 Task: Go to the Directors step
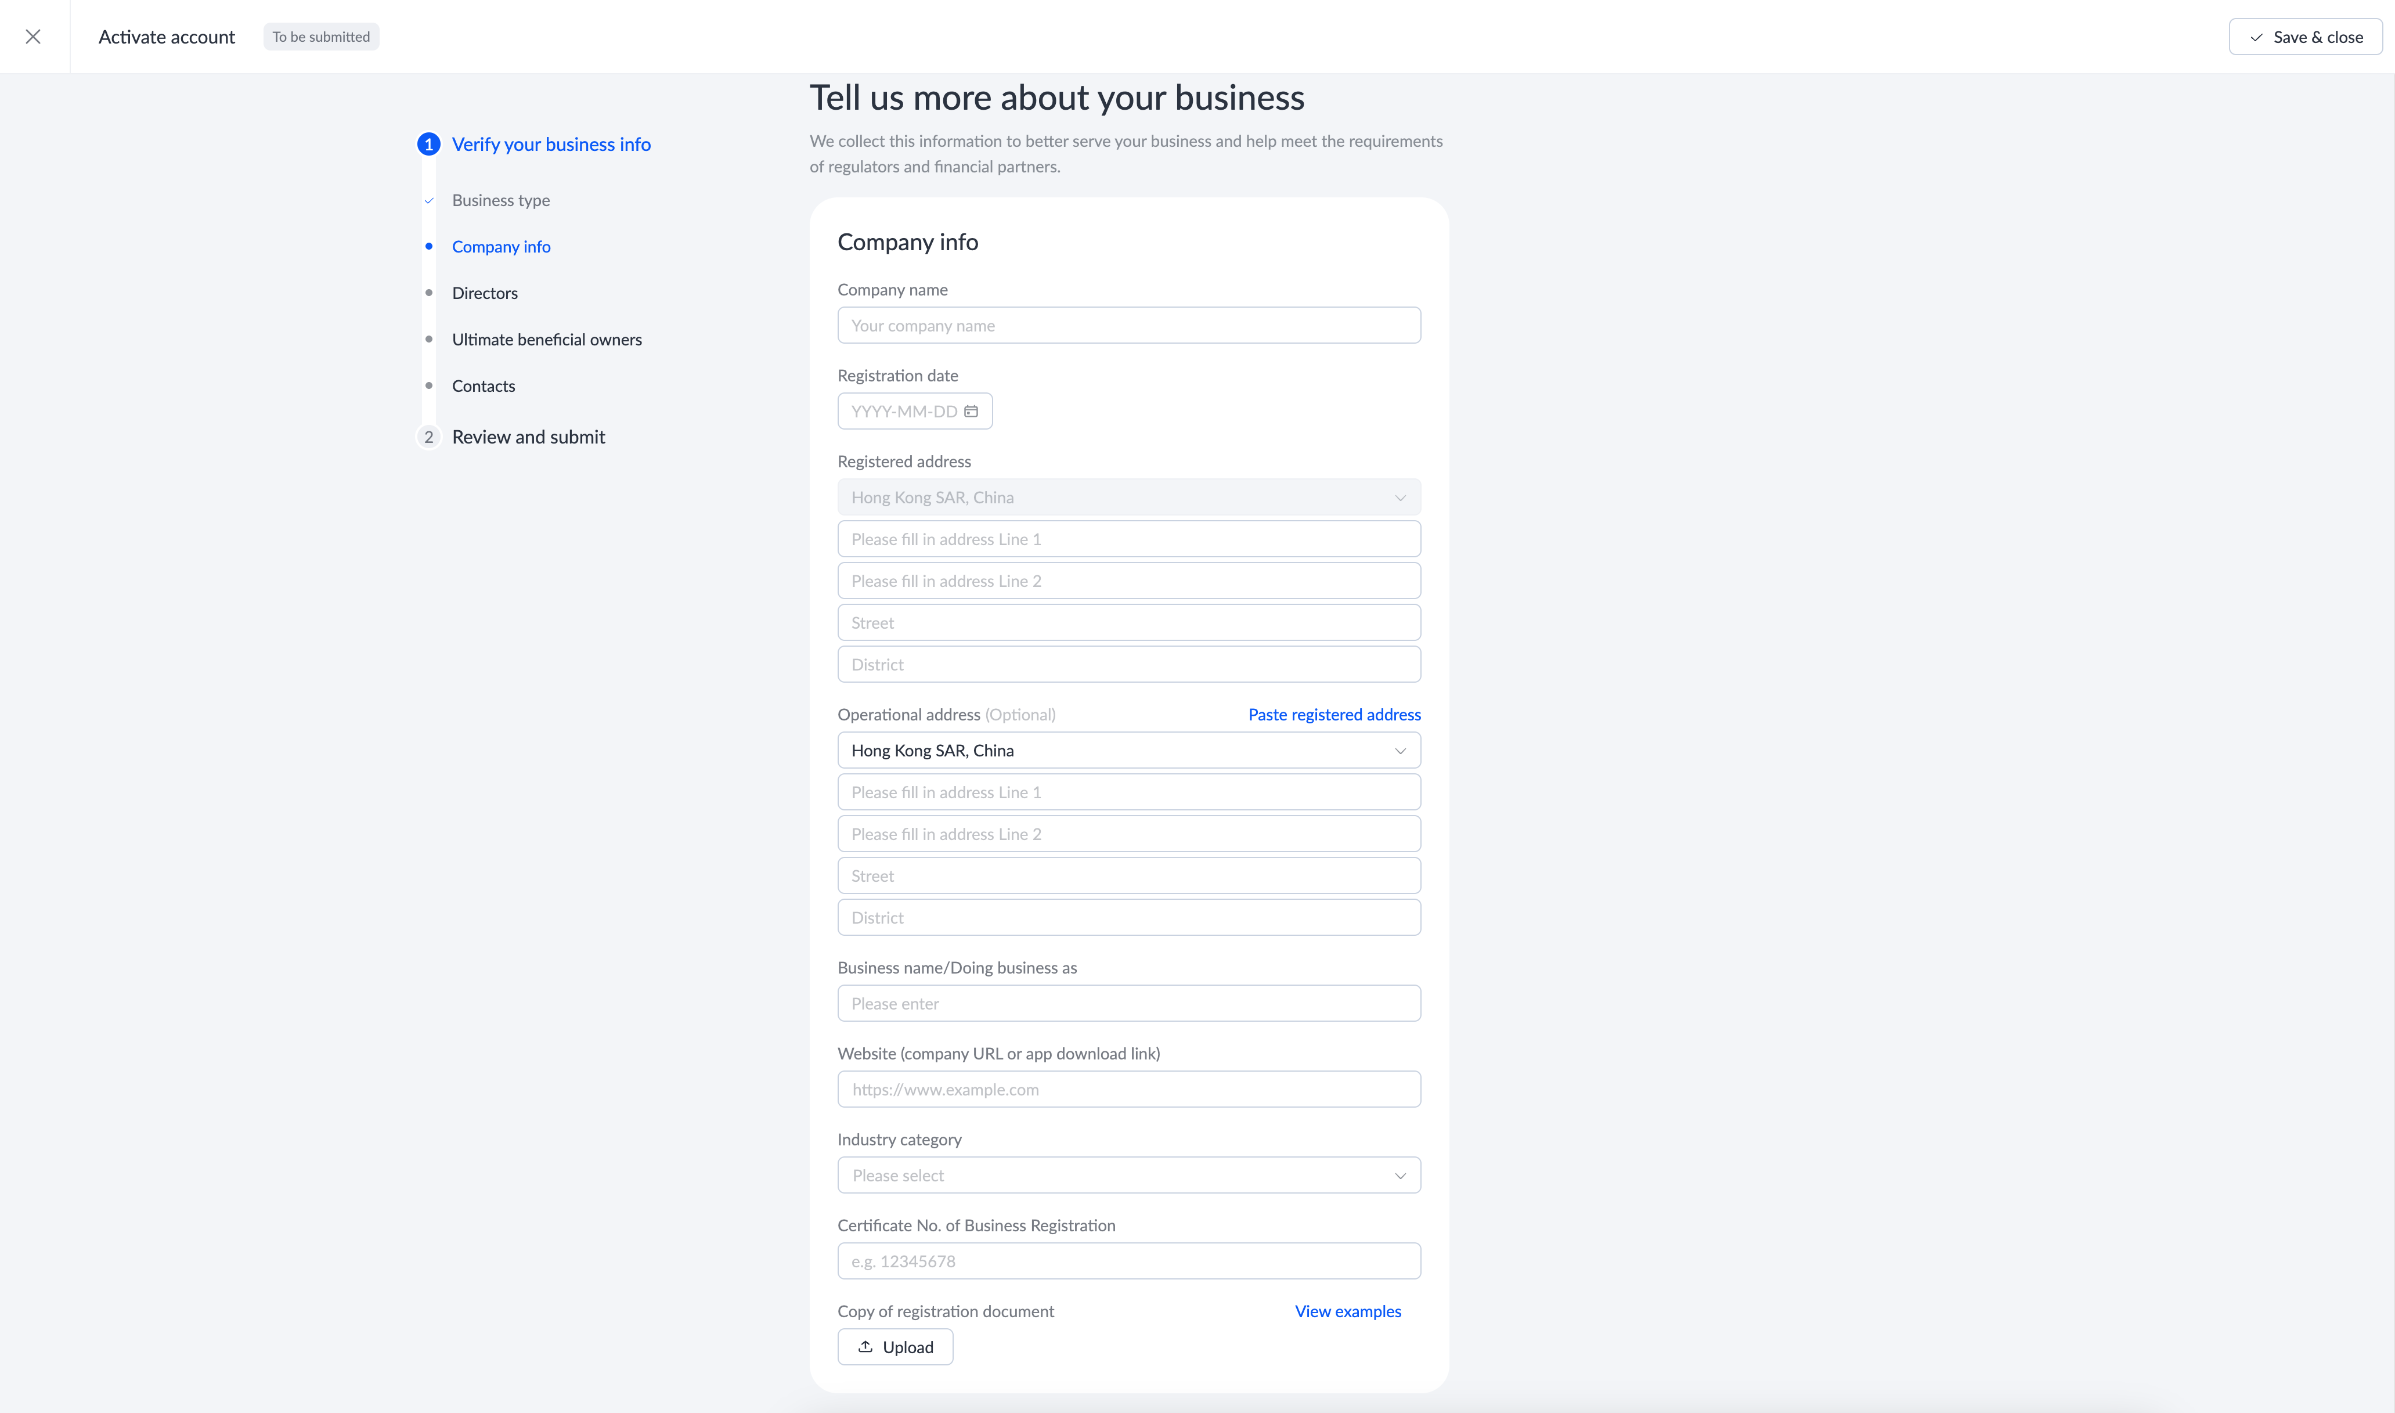(485, 293)
